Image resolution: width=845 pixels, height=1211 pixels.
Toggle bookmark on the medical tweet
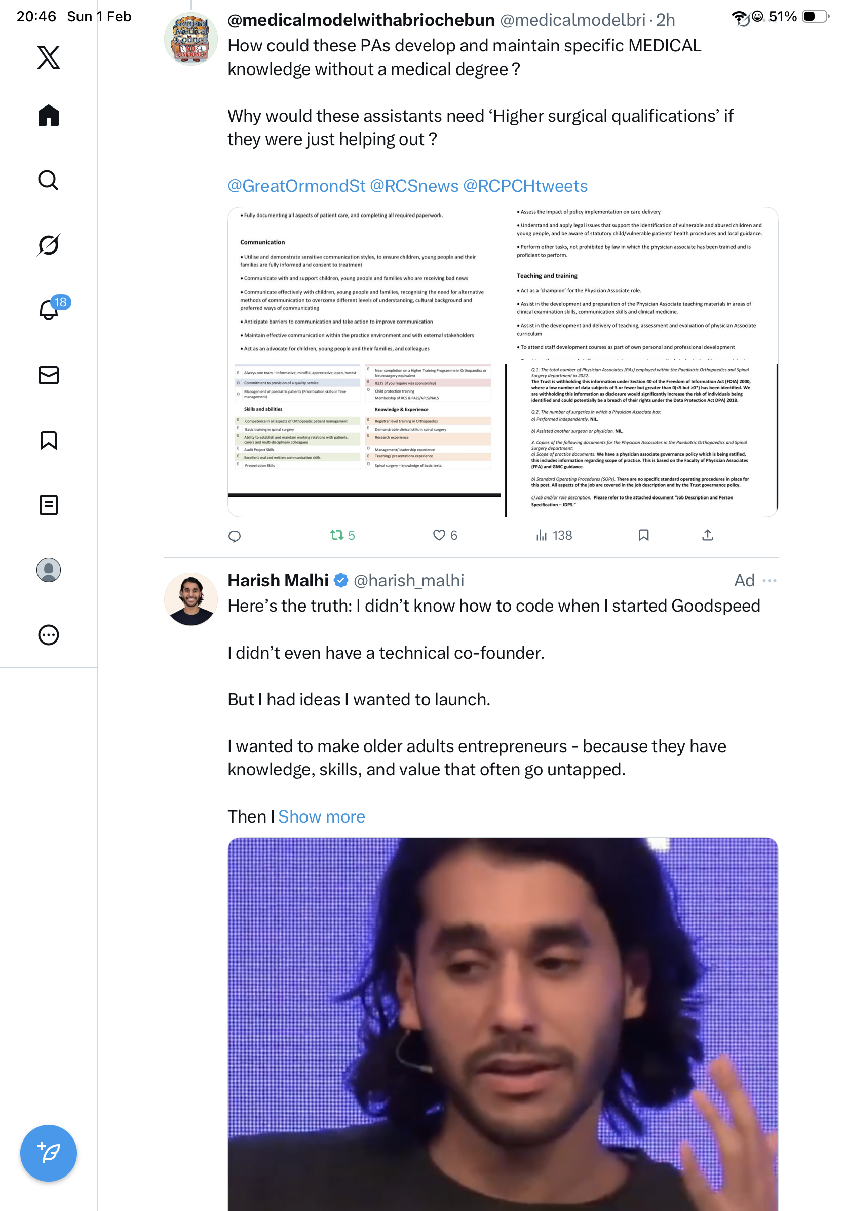tap(644, 536)
